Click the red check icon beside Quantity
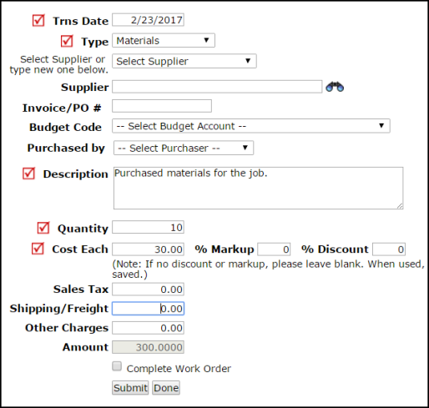 43,228
